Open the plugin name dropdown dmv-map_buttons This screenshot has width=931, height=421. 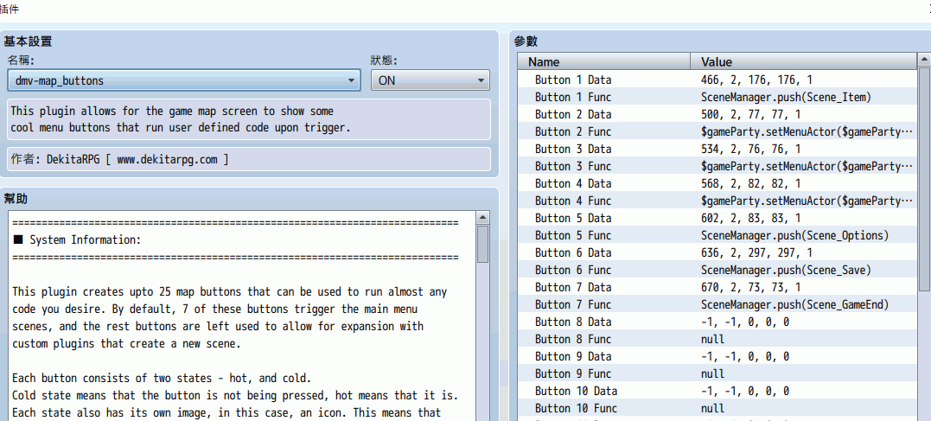183,80
